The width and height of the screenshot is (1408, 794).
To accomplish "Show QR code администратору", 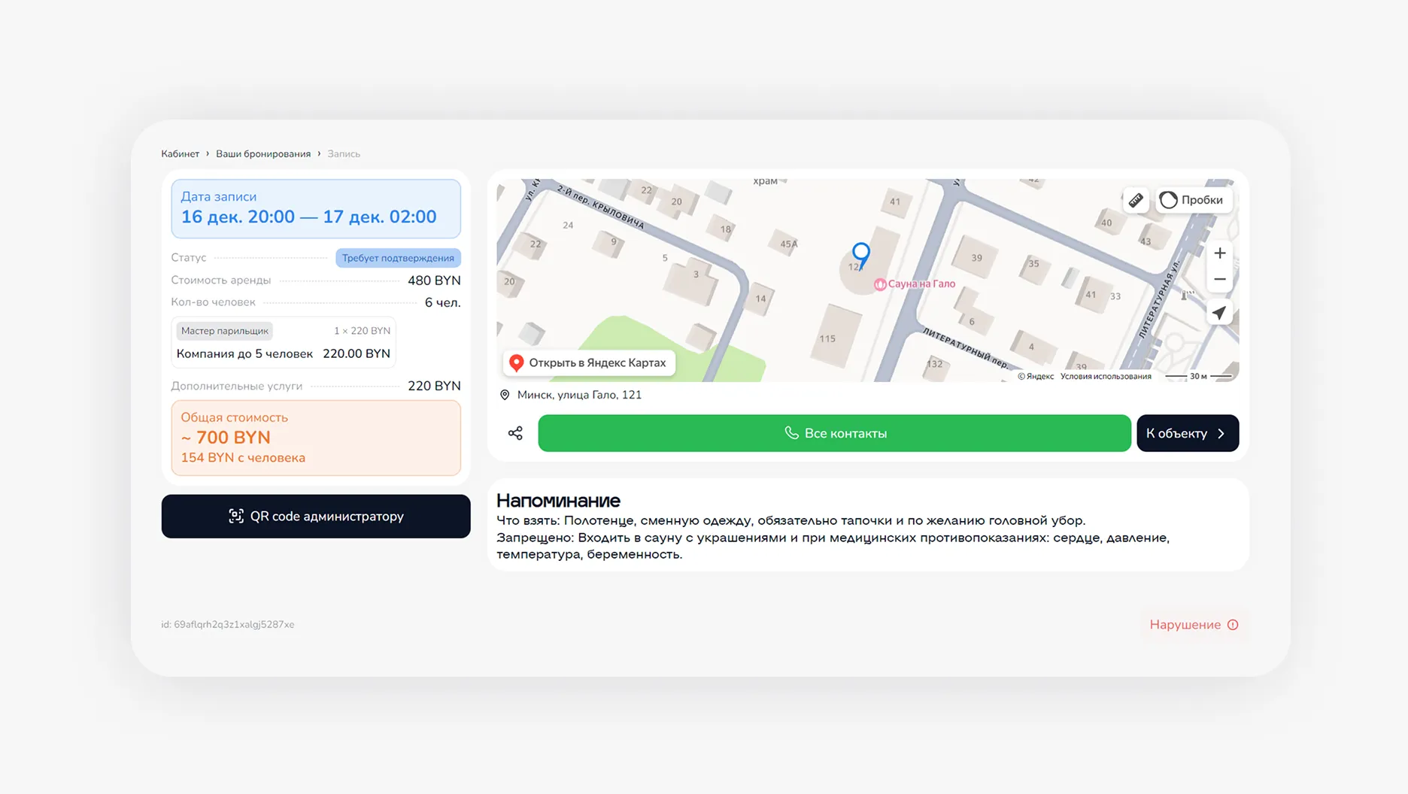I will pos(316,517).
